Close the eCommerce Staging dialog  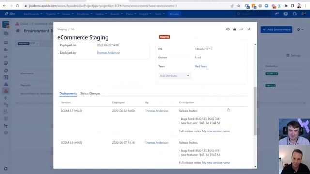point(249,29)
